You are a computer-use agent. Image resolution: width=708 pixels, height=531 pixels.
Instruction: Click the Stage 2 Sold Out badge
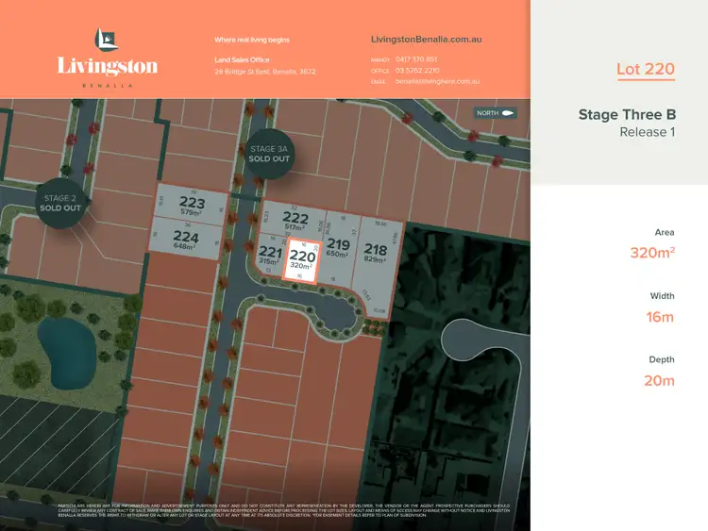pyautogui.click(x=60, y=203)
